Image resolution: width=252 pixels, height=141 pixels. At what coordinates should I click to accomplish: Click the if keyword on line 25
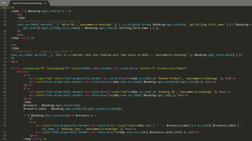(x=22, y=11)
